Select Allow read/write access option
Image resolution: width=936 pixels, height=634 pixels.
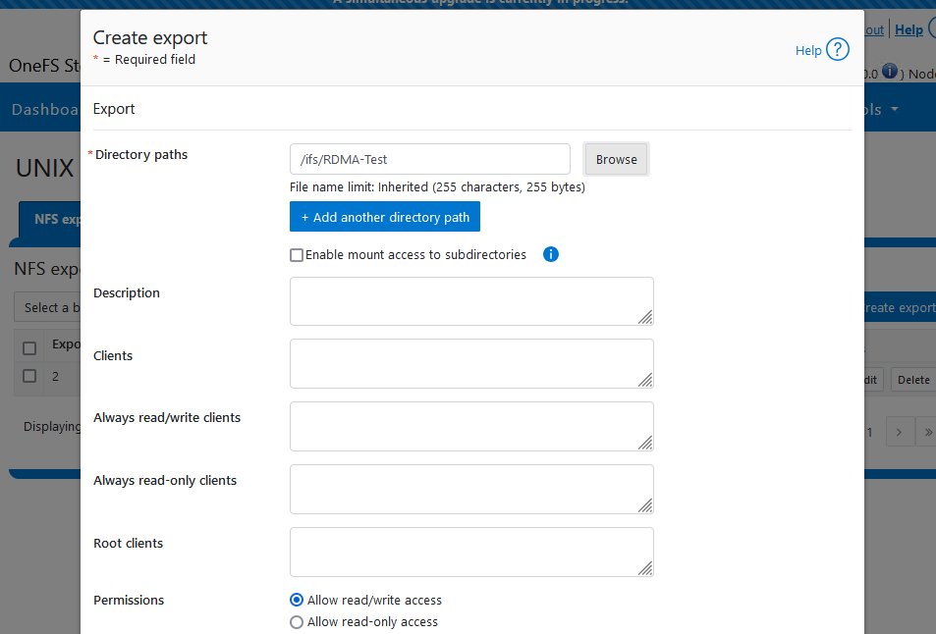click(x=297, y=600)
